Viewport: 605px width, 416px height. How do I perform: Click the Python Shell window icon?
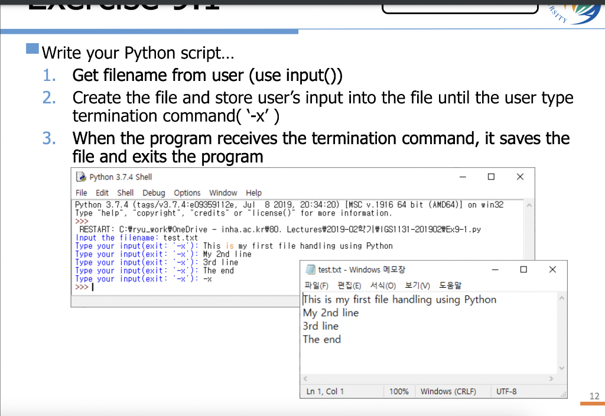81,177
